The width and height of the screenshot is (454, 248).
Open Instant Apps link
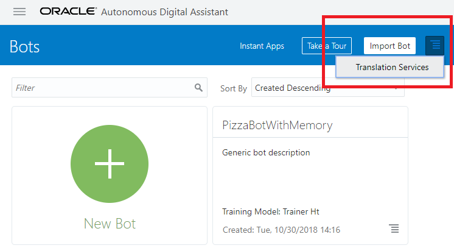[x=262, y=46]
